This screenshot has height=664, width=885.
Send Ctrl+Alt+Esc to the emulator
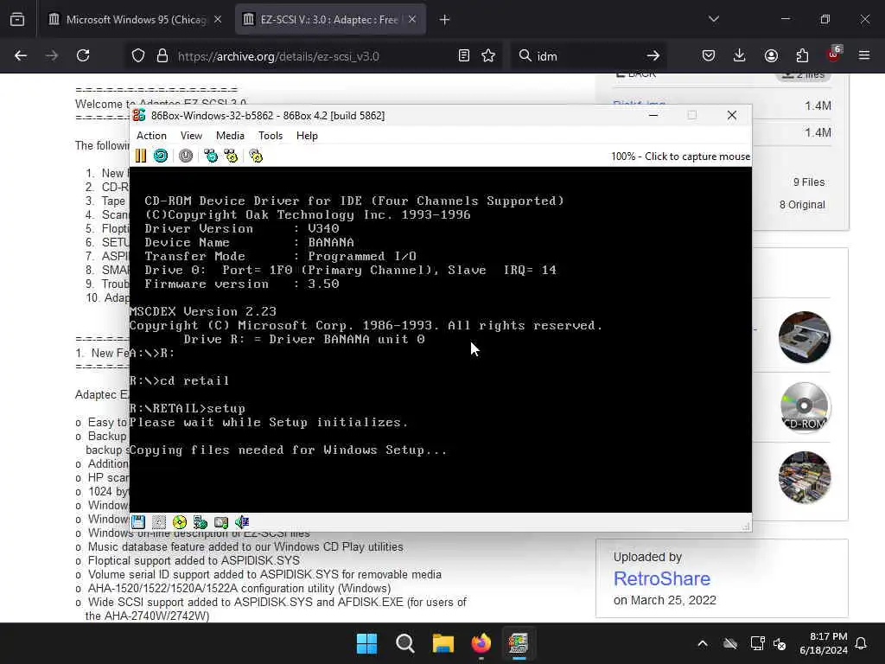pyautogui.click(x=231, y=156)
